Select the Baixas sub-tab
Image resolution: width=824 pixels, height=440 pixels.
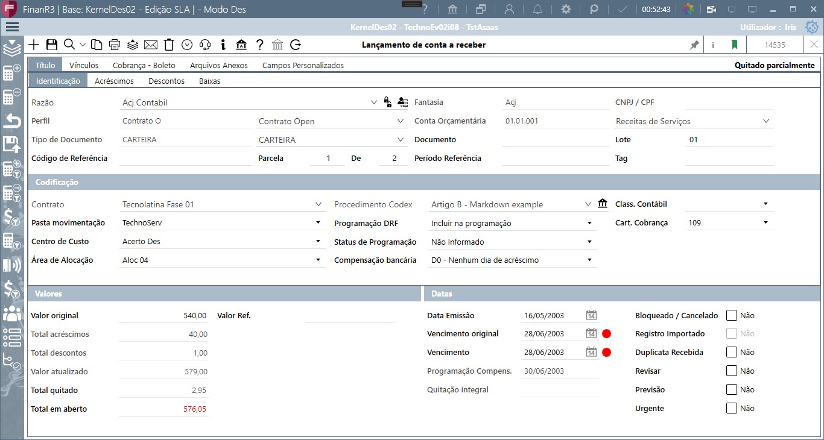(210, 81)
